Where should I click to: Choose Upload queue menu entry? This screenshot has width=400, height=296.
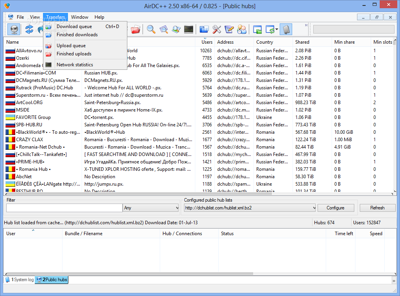[85, 46]
